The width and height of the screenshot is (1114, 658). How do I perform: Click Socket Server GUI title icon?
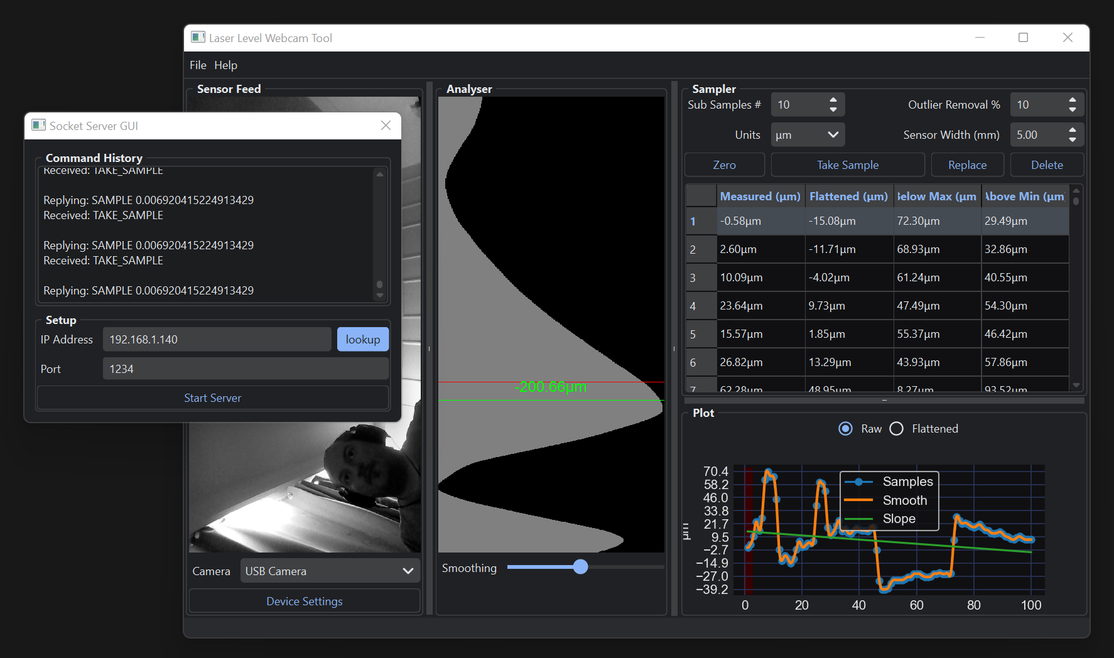[x=38, y=126]
